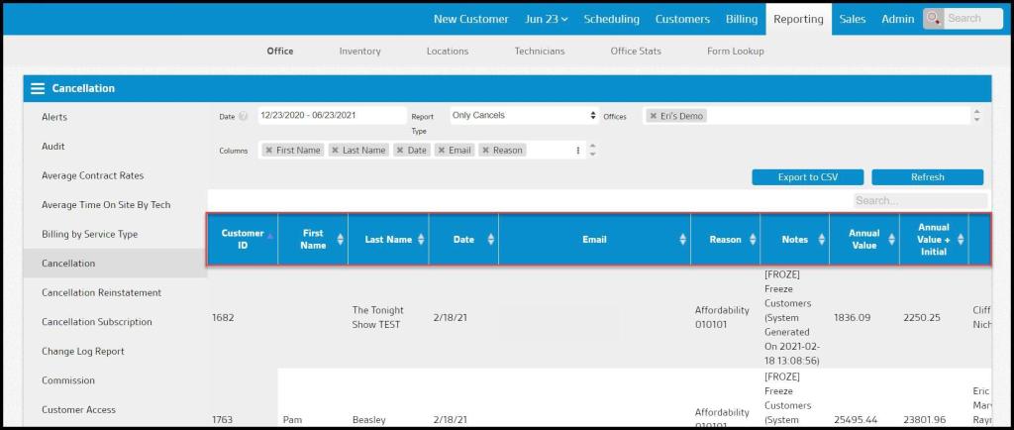Switch to the Inventory tab

[359, 52]
